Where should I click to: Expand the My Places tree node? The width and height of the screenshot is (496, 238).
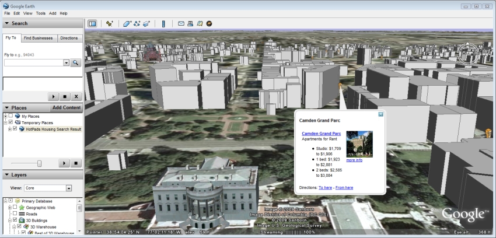click(5, 116)
